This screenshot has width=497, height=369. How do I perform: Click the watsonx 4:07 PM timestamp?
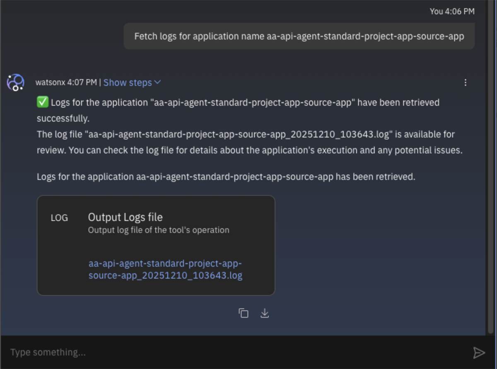[x=68, y=82]
